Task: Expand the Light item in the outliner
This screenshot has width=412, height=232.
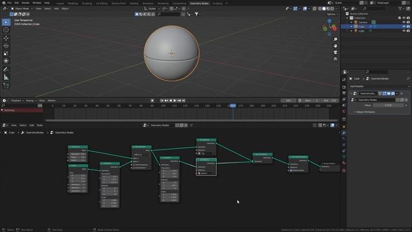Action: 351,31
